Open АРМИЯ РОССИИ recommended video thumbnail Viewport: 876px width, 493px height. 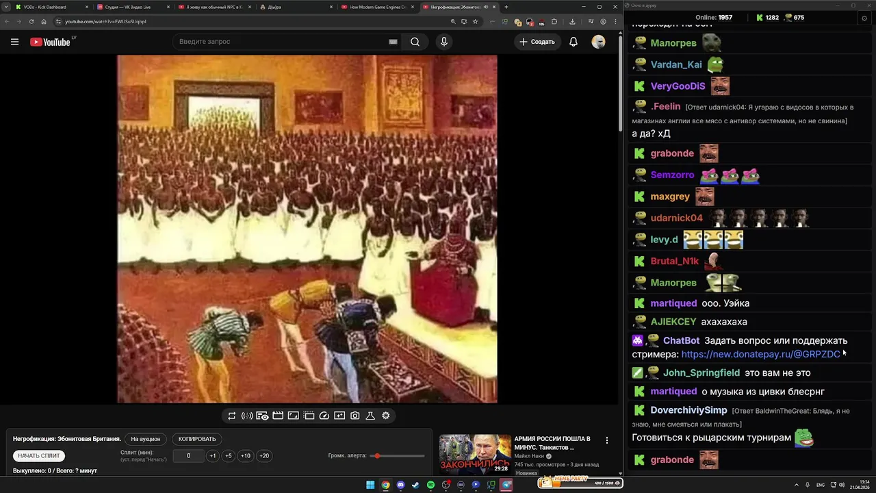(475, 453)
